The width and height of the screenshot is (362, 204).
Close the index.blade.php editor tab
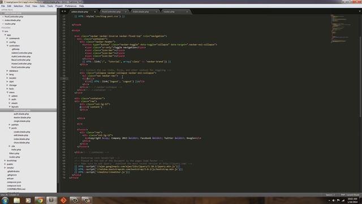pyautogui.click(x=156, y=12)
